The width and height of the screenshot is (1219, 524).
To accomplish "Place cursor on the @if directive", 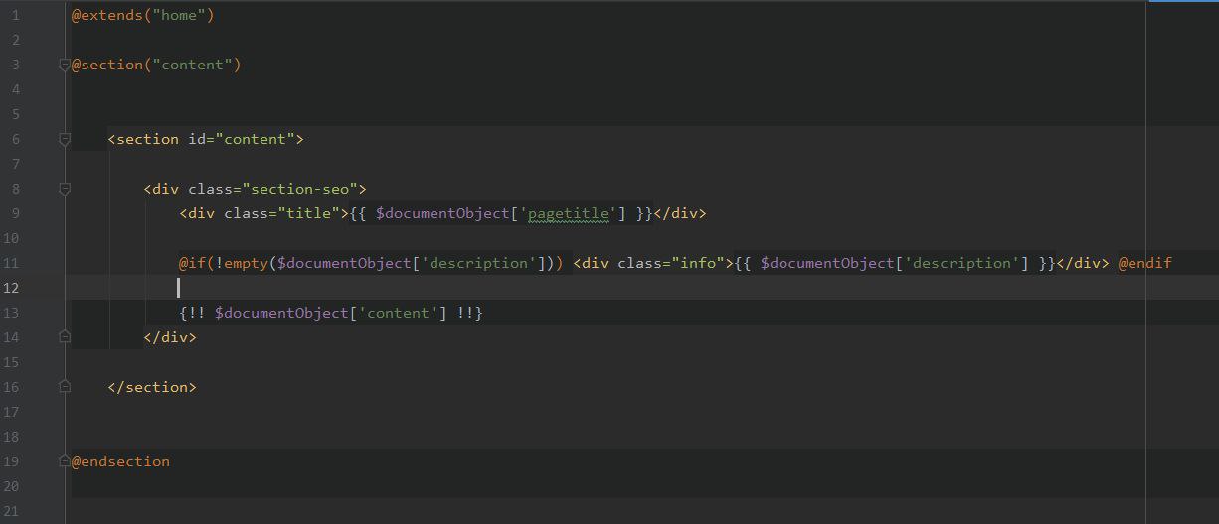I will (192, 264).
